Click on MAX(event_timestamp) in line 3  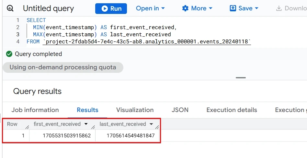pos(65,34)
